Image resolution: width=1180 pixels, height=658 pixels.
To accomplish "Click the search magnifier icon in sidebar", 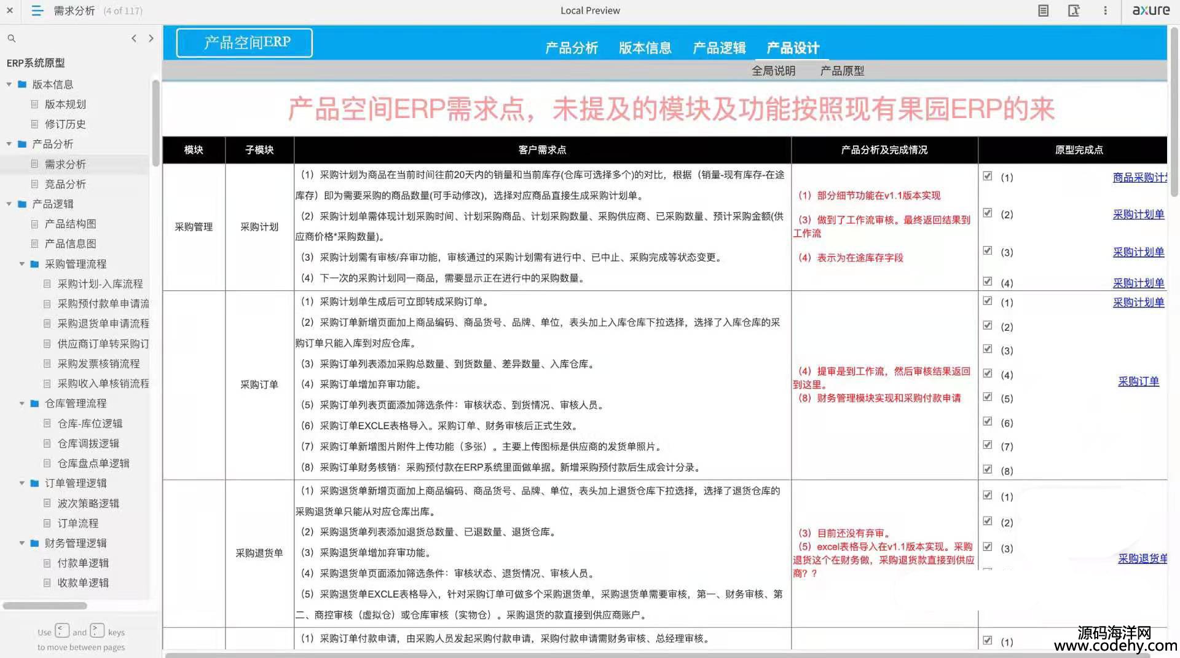I will click(11, 38).
